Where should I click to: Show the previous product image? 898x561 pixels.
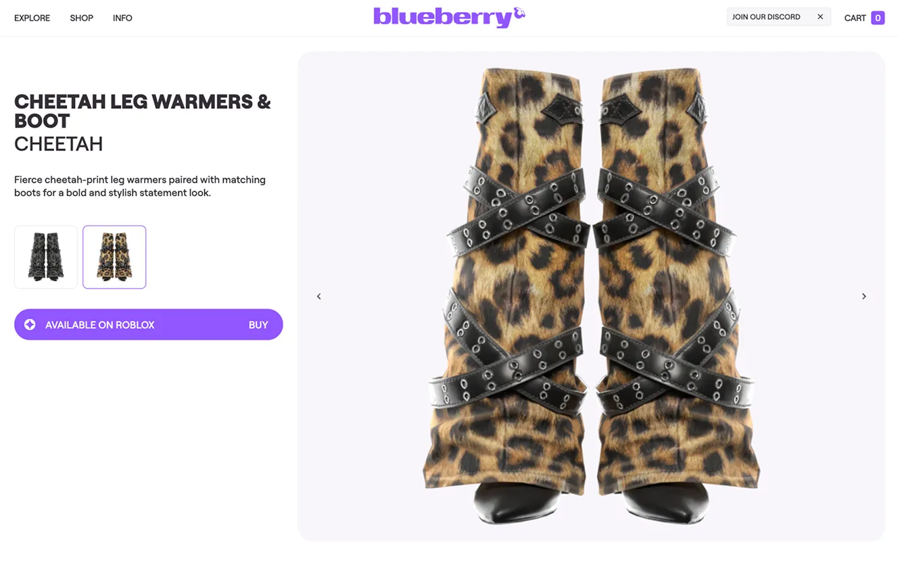319,296
